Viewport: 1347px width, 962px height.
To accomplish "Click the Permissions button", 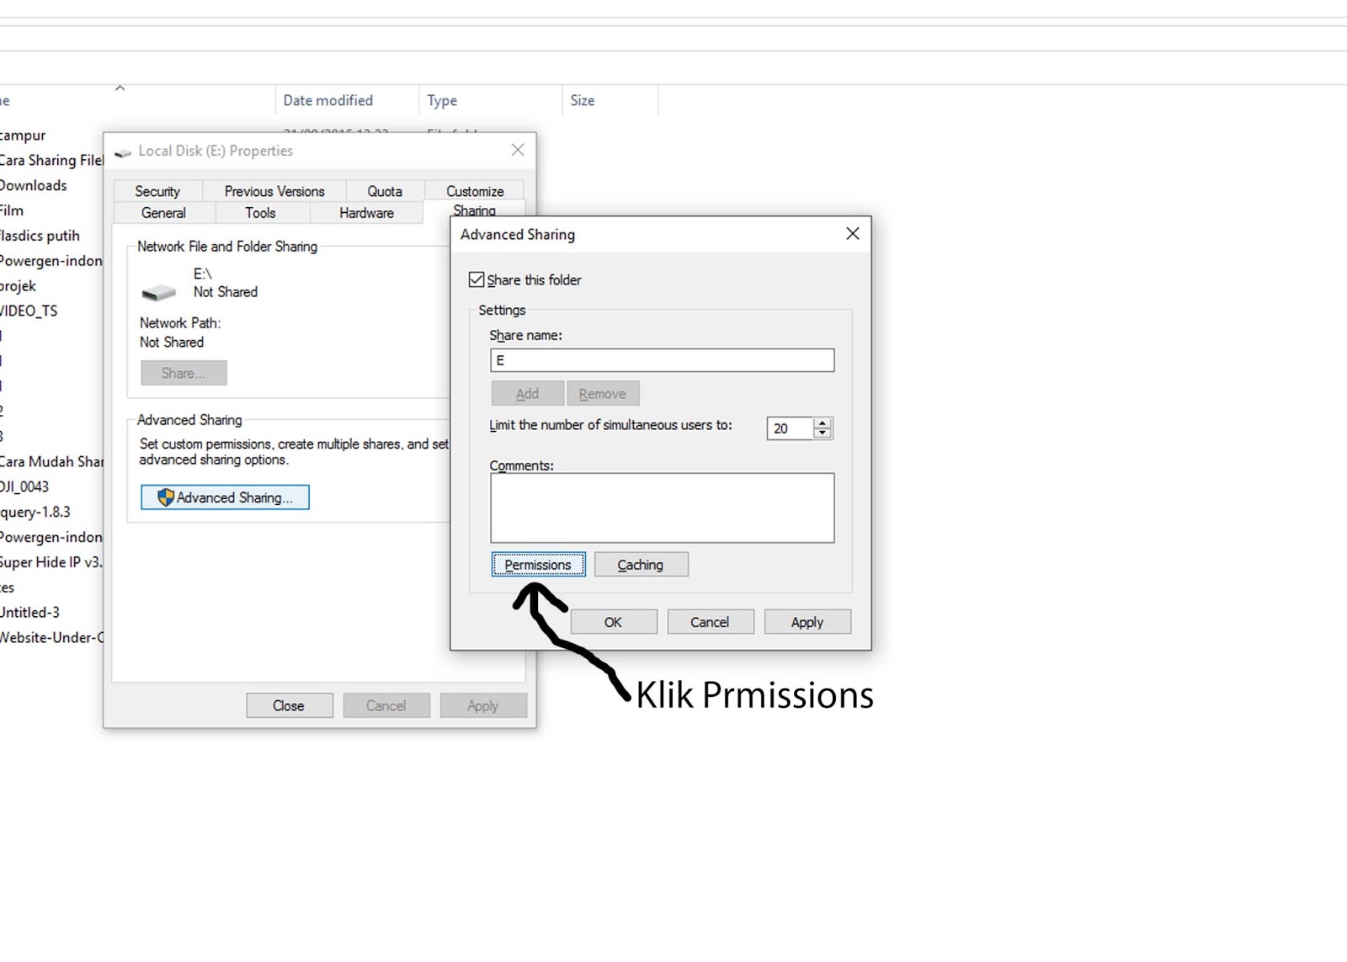I will click(538, 564).
